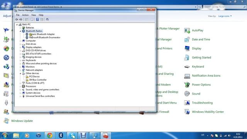Open Display in Control Panel

196,49
